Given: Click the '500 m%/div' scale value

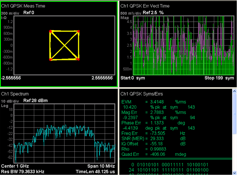Looking at the screenshot, I should click(131, 13).
